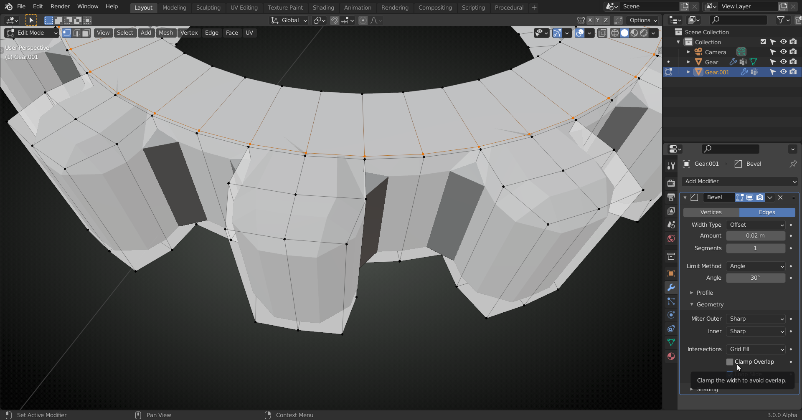Open the Physics Properties tab
The width and height of the screenshot is (802, 420).
pyautogui.click(x=671, y=315)
